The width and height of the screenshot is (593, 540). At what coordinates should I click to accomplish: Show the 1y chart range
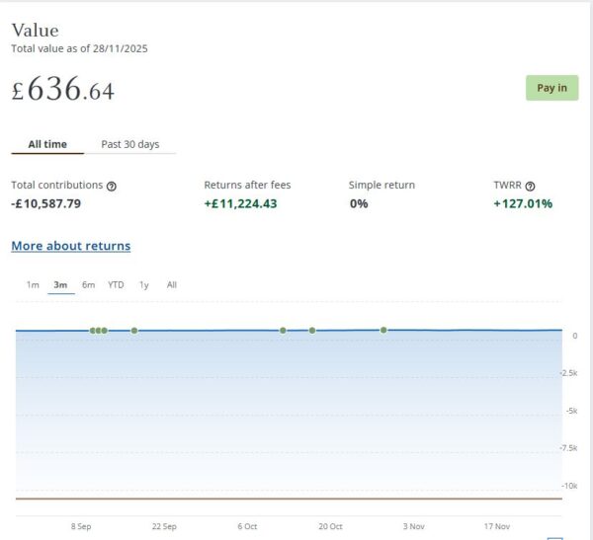coord(144,285)
